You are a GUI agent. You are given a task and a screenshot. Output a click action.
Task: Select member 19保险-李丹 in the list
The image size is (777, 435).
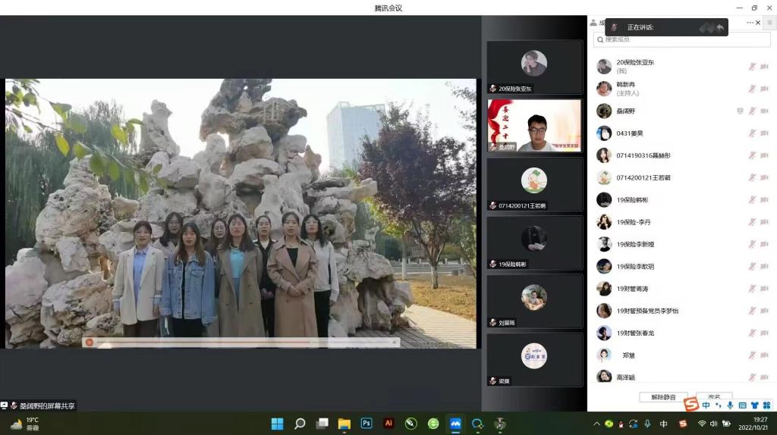click(x=633, y=222)
